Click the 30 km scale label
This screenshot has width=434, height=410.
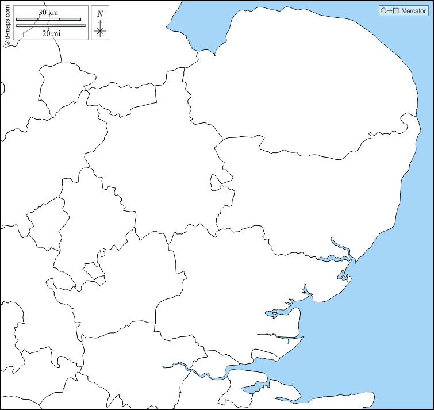48,12
